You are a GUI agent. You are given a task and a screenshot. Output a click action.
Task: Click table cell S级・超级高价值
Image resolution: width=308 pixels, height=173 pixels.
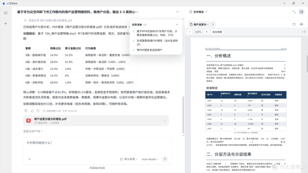coord(36,55)
